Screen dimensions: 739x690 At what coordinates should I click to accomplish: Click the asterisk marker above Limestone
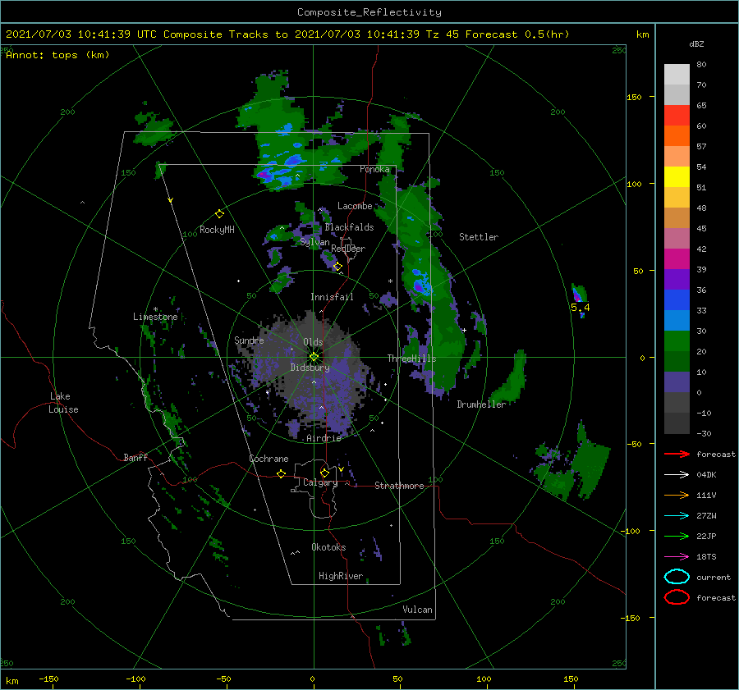(x=155, y=309)
